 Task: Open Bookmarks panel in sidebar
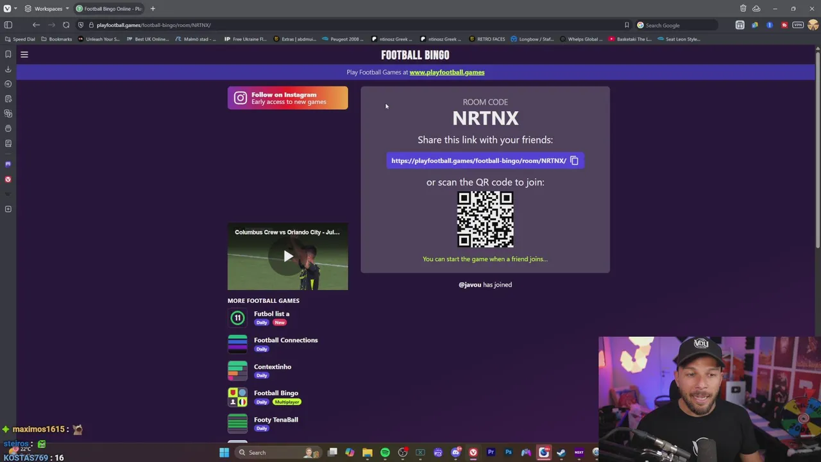[x=8, y=55]
